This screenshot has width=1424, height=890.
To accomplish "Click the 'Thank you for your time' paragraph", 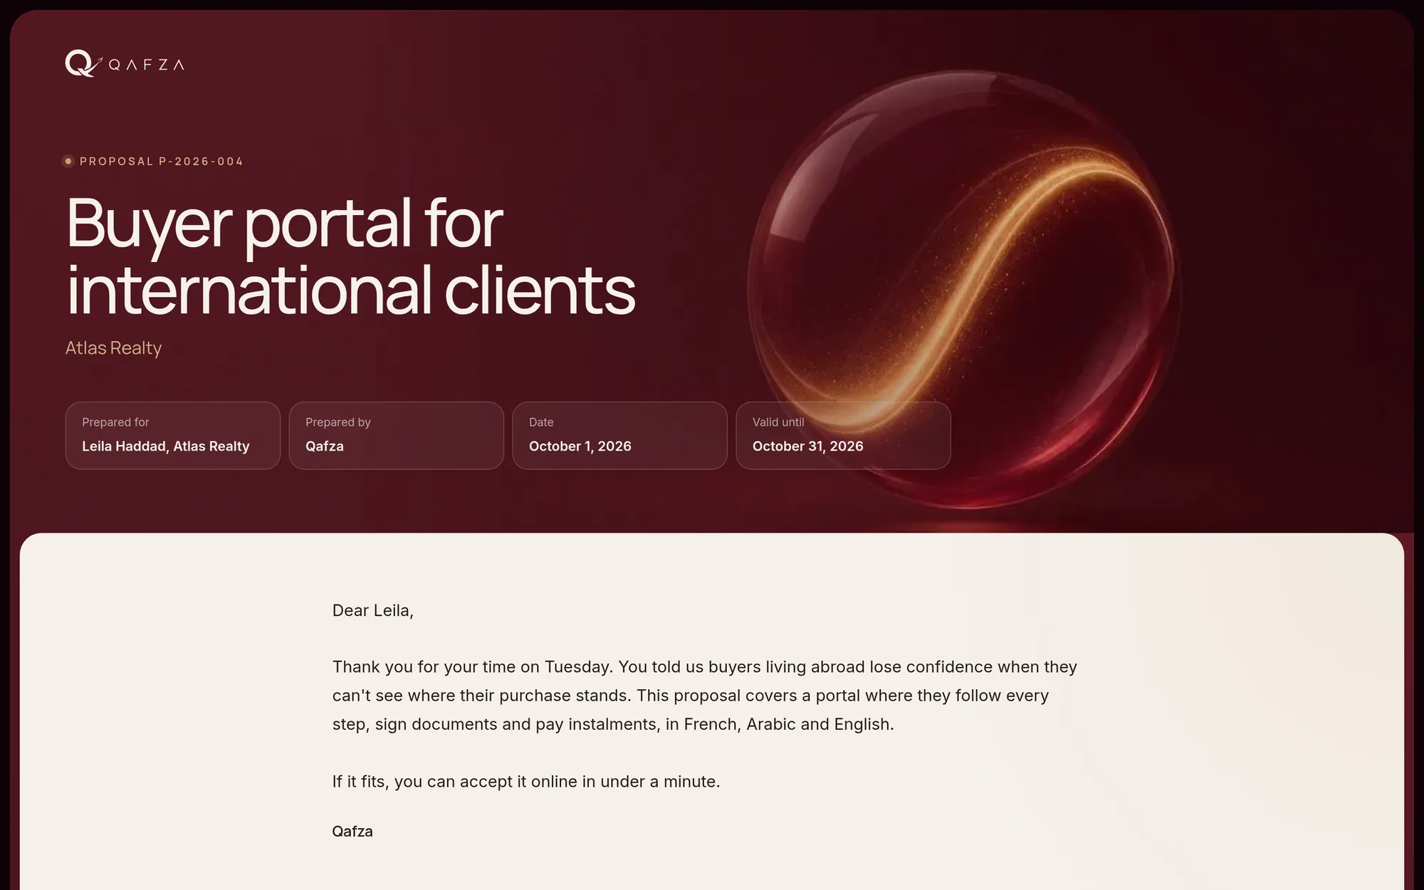I will point(705,696).
